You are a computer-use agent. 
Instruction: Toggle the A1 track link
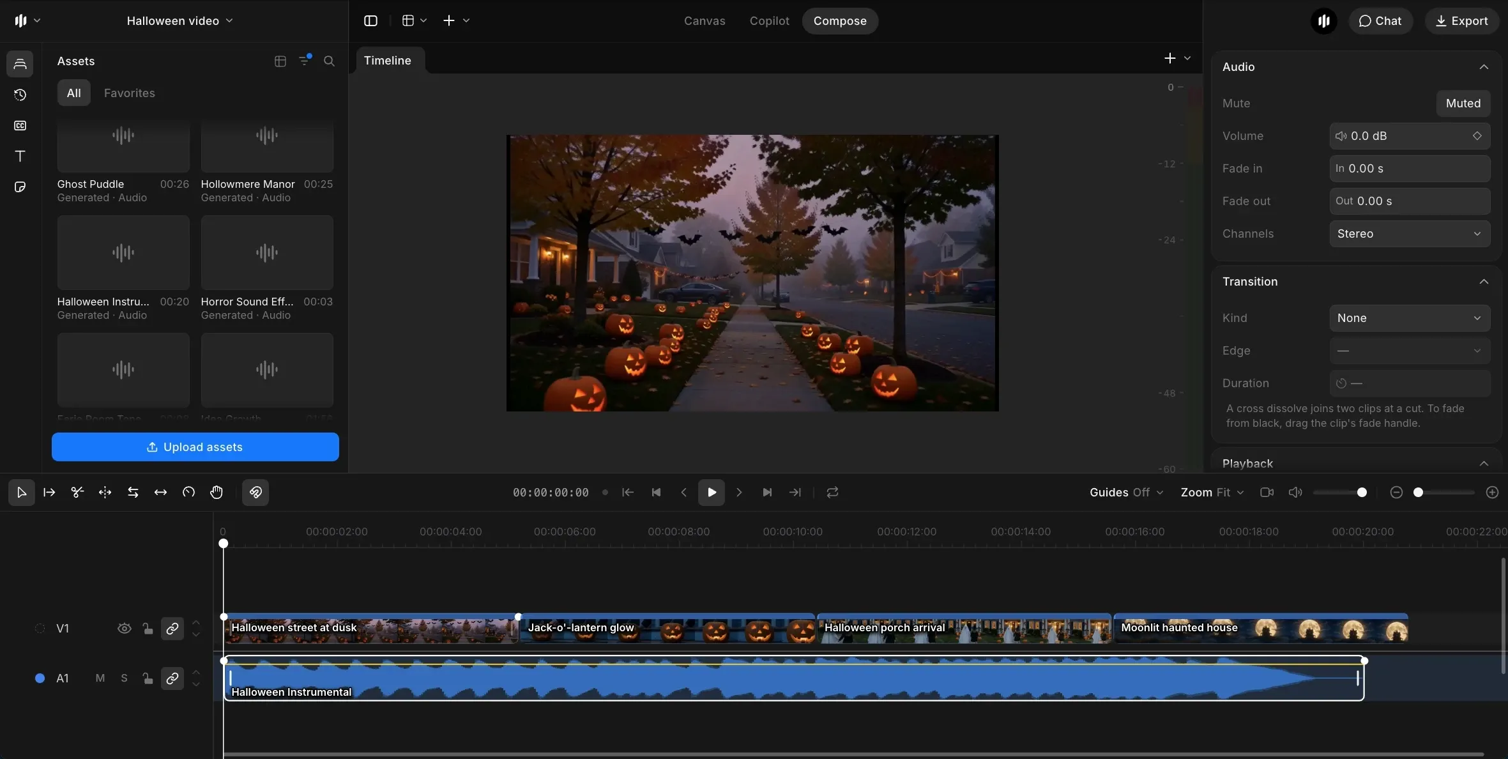pyautogui.click(x=172, y=678)
